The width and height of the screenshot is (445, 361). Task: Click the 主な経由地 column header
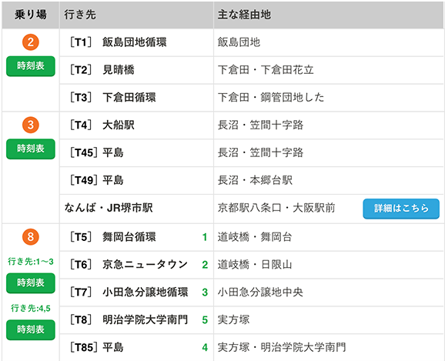pos(244,15)
